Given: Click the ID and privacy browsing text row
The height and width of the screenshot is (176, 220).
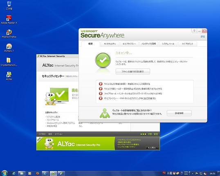Looking at the screenshot, I should (x=130, y=98).
